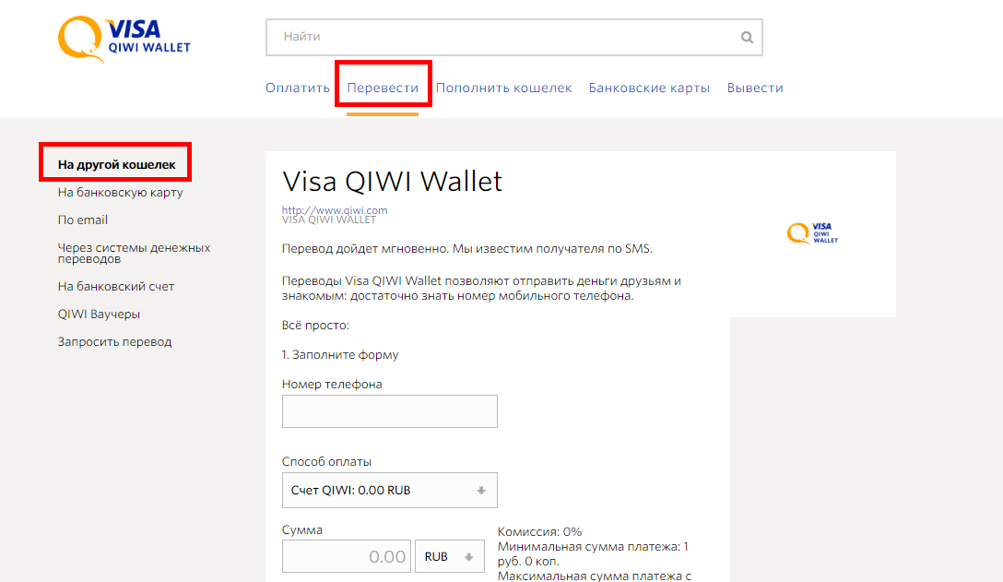1003x582 pixels.
Task: Open the Способ оплаты dropdown
Action: (390, 491)
